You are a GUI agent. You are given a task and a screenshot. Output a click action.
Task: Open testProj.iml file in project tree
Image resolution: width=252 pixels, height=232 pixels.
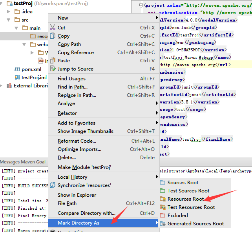tap(34, 78)
